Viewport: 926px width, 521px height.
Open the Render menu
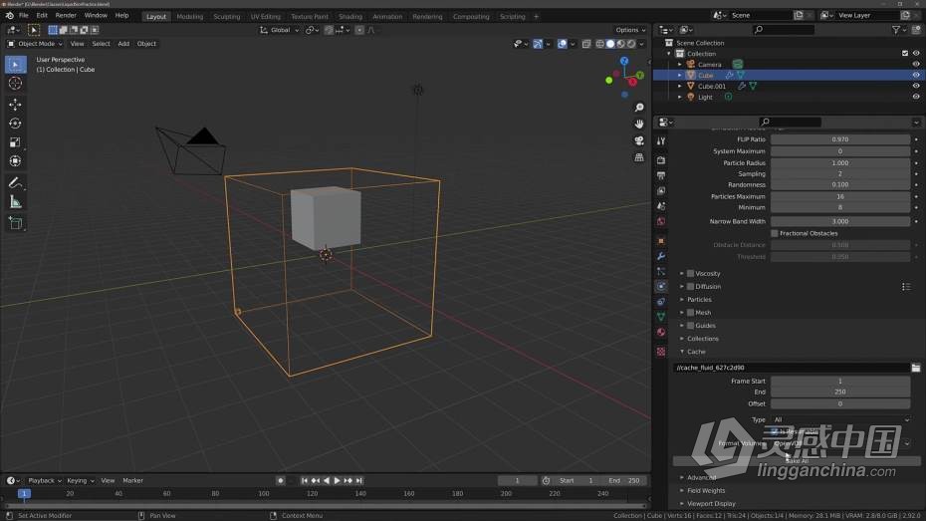point(66,15)
